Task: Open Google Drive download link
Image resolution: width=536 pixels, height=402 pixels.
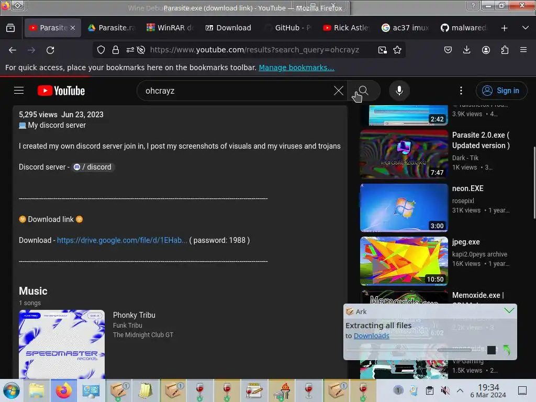Action: [122, 240]
